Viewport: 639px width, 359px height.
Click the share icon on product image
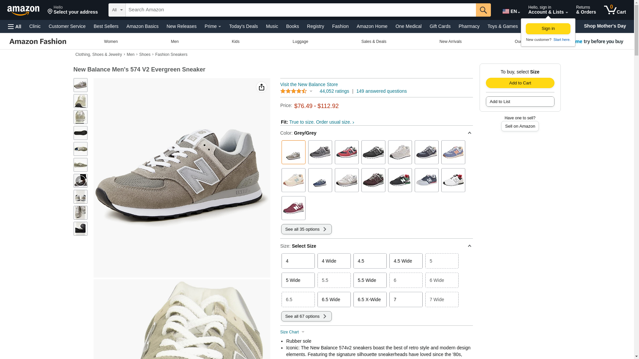coord(261,87)
